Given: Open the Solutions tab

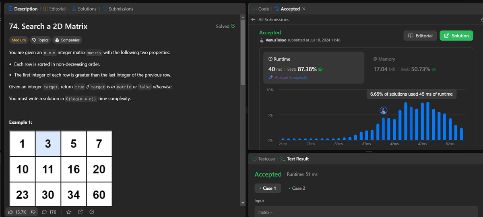Looking at the screenshot, I should tap(84, 8).
